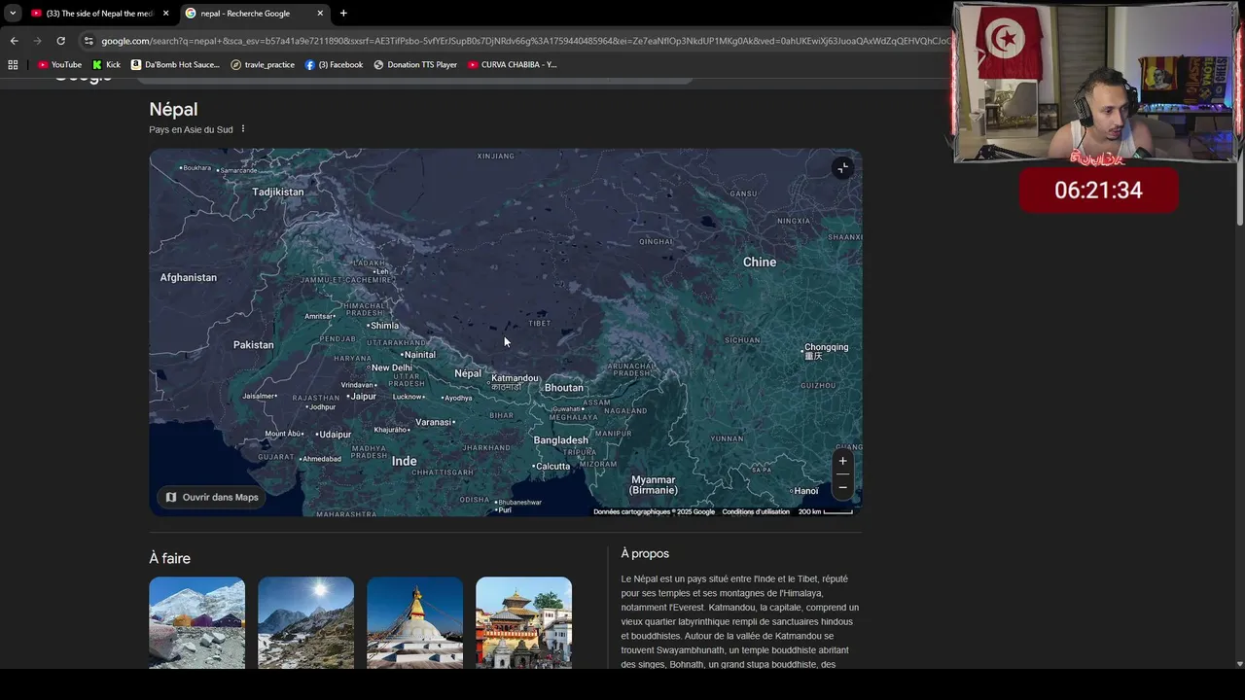Open the travle_practice bookmark

[x=263, y=64]
